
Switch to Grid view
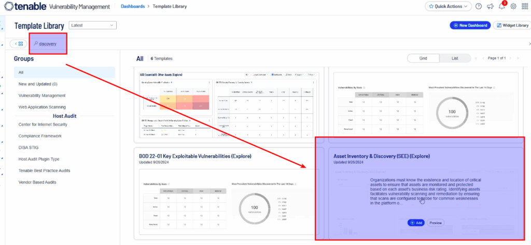423,58
